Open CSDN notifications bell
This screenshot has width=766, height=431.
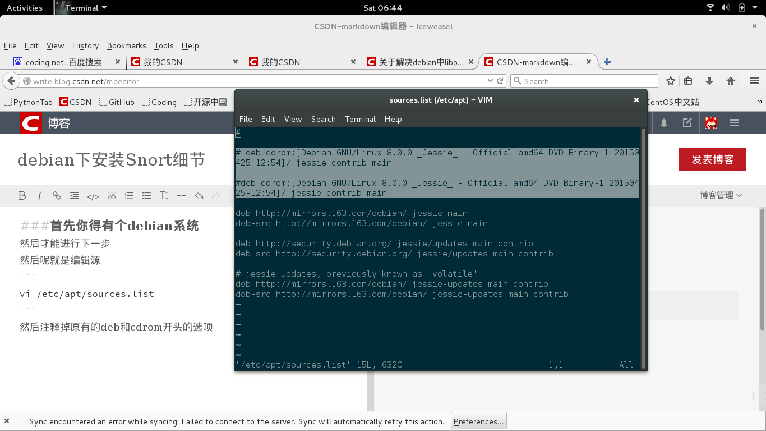point(664,123)
